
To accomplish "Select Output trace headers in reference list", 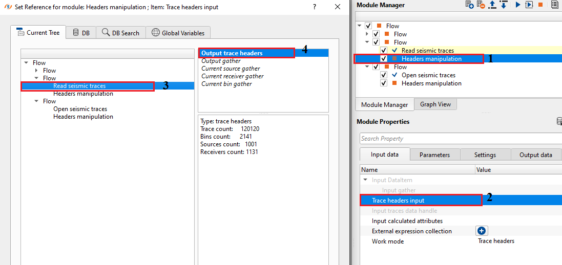I will (263, 53).
